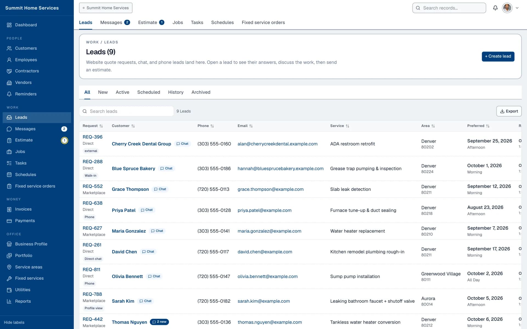Sort leads by Service column
The height and width of the screenshot is (329, 527).
coord(340,126)
